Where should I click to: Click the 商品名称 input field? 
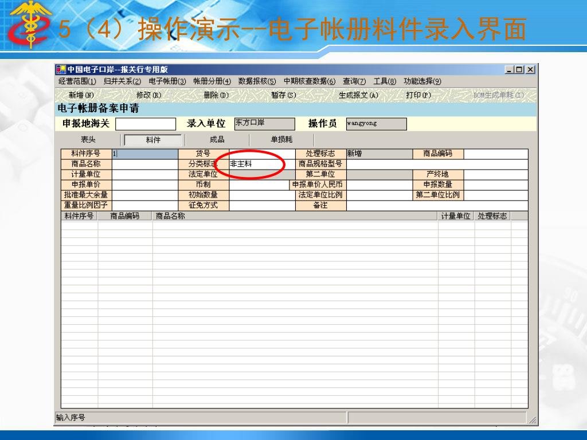tap(145, 164)
